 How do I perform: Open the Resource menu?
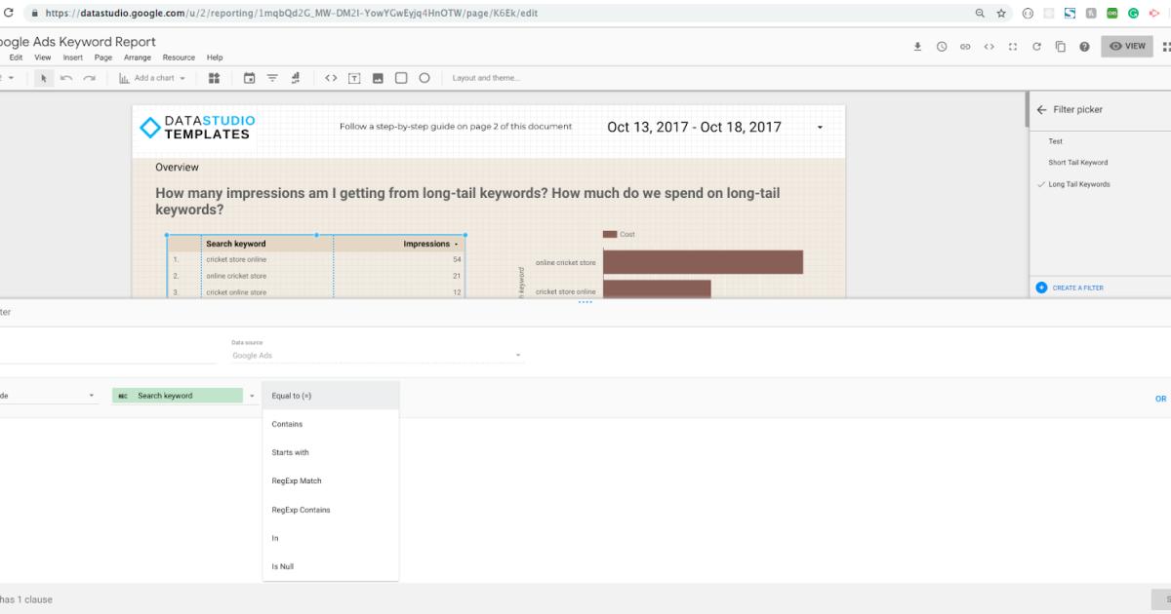coord(179,57)
